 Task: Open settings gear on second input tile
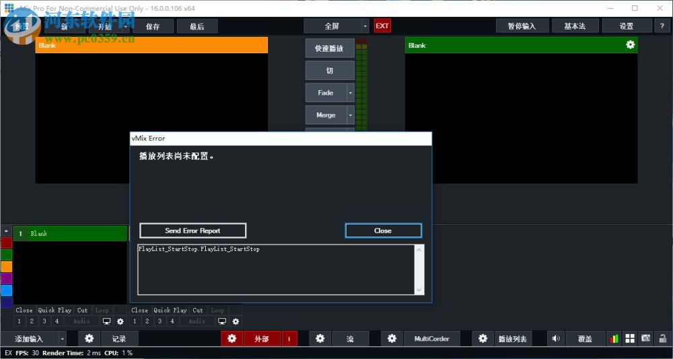click(236, 321)
